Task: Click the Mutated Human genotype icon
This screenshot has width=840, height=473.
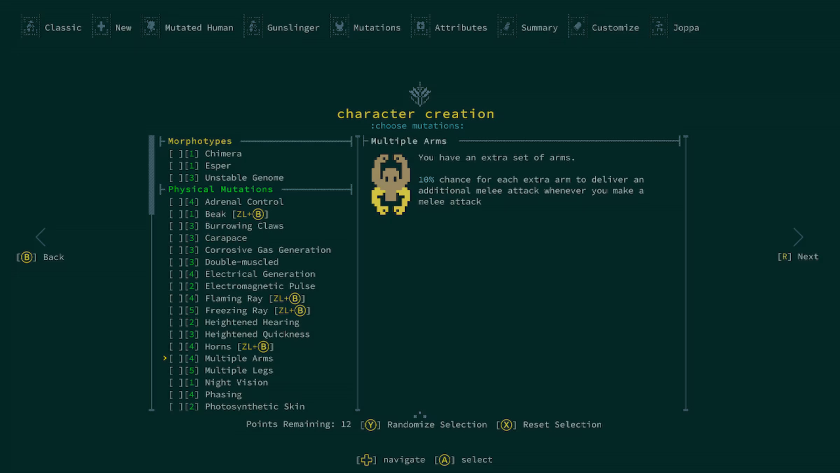Action: pyautogui.click(x=151, y=26)
